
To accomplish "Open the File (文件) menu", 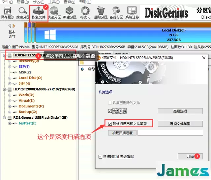I will click(7, 2).
